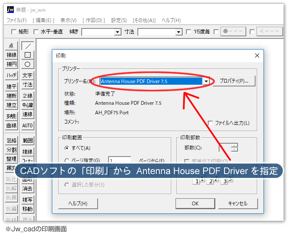Open the ヘルプ(H) menu in menu bar

coord(171,20)
